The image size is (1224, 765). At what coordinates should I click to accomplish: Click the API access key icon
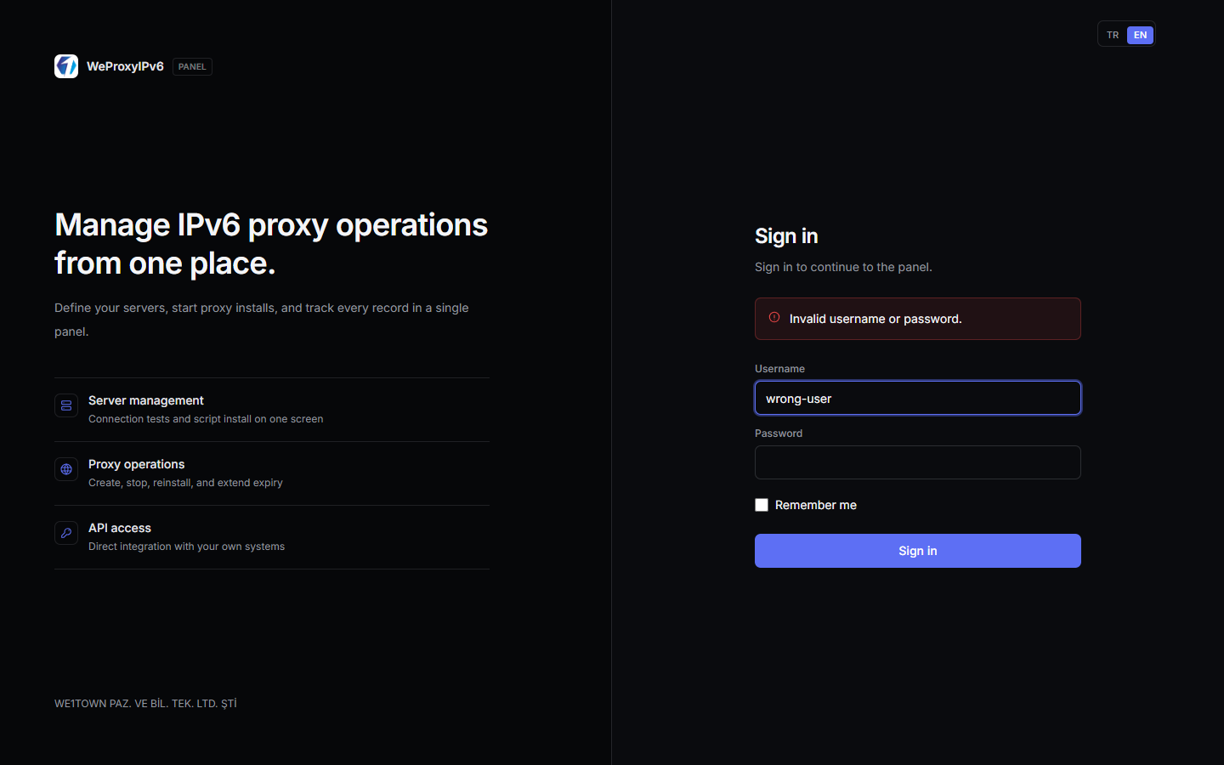tap(66, 533)
